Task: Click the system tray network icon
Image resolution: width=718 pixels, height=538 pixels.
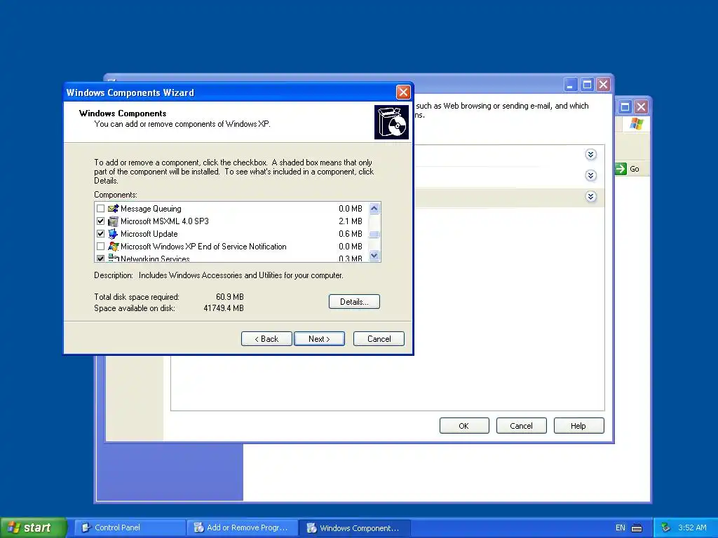Action: (665, 527)
